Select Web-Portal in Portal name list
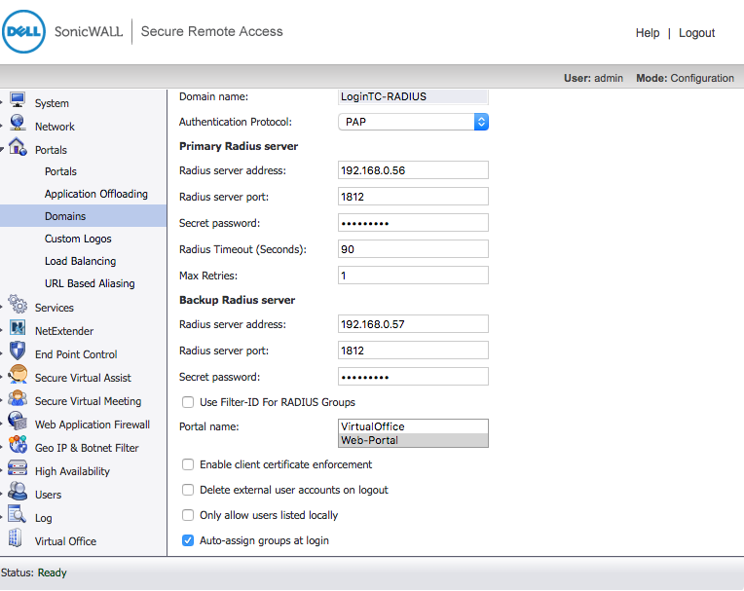 point(413,440)
